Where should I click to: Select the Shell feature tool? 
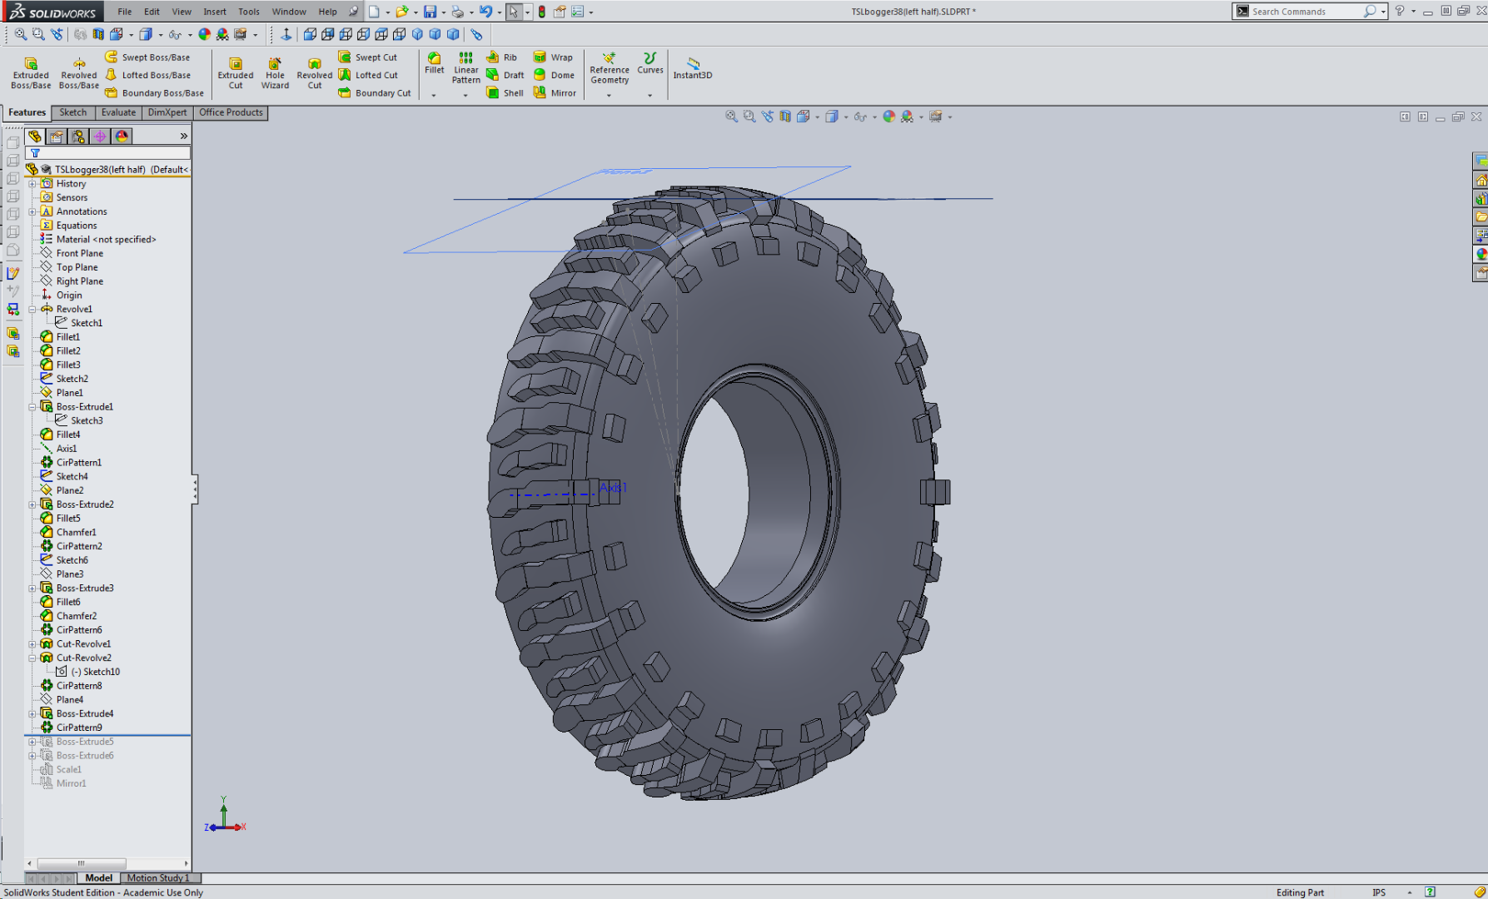[505, 92]
